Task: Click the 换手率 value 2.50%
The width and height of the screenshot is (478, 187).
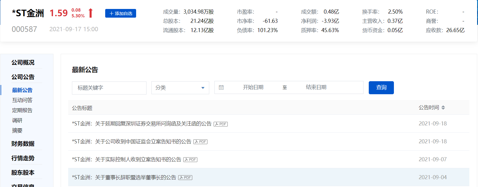Action: point(395,12)
